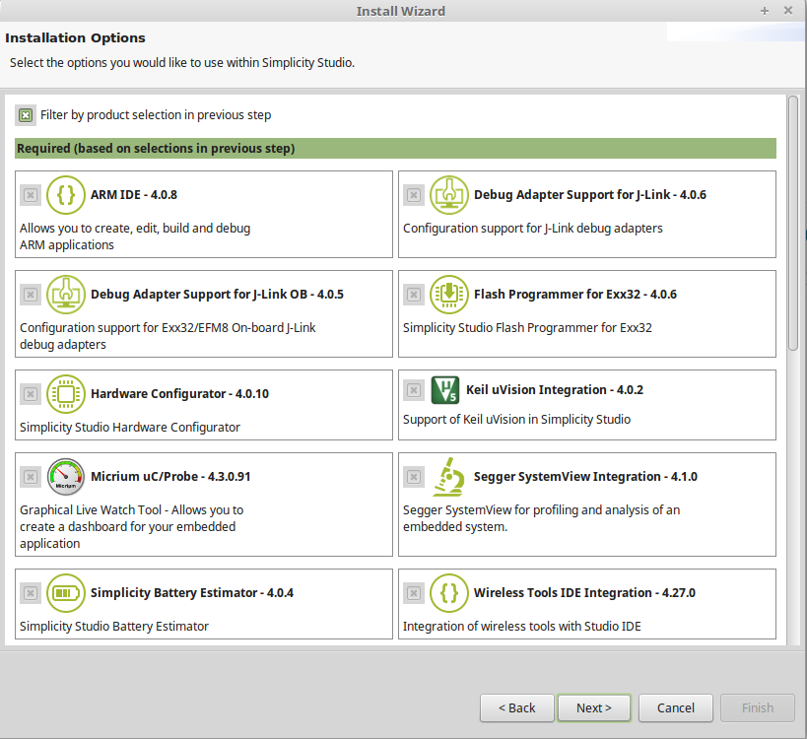Click the Wireless Tools IDE Integration icon
Image resolution: width=807 pixels, height=739 pixels.
click(449, 593)
